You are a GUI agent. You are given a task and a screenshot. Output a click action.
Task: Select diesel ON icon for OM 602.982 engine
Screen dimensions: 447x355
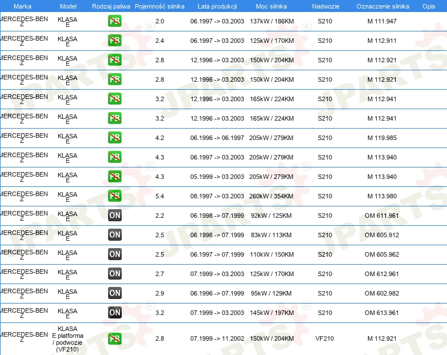(114, 293)
